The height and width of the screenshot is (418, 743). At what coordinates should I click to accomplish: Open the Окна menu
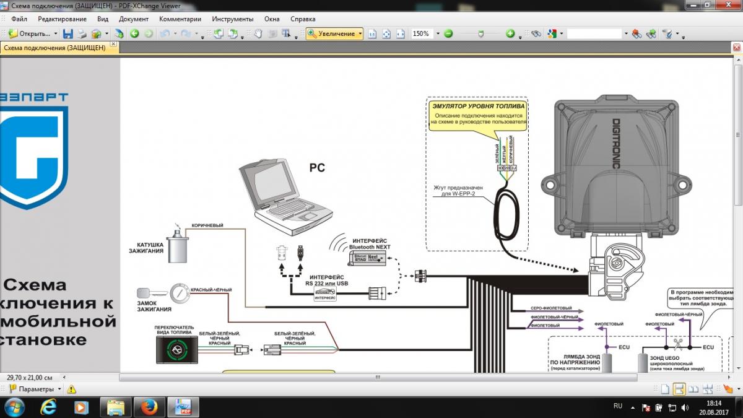tap(272, 19)
